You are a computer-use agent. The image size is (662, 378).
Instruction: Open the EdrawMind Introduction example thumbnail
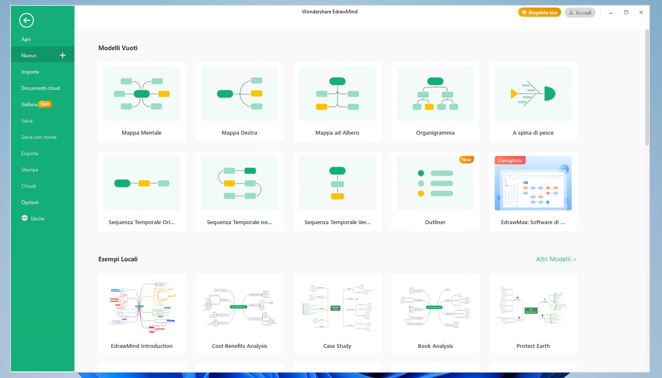142,307
